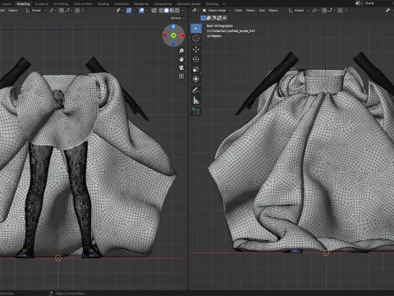Select the Scale tool
The width and height of the screenshot is (394, 296).
coord(196,69)
